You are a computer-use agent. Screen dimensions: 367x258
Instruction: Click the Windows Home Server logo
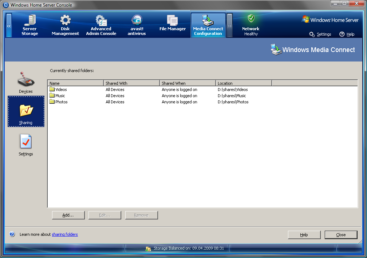click(x=330, y=20)
